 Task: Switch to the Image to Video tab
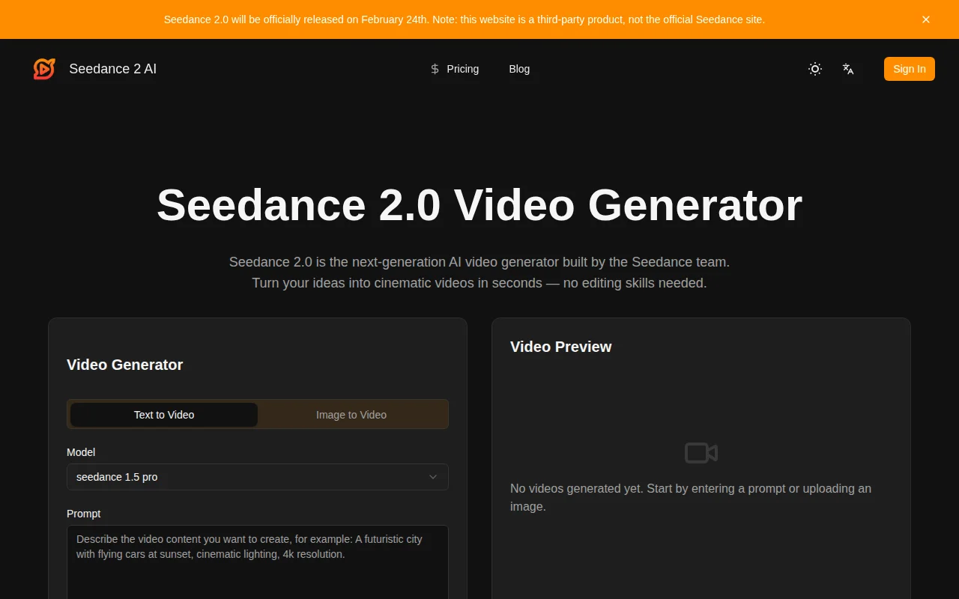click(351, 415)
